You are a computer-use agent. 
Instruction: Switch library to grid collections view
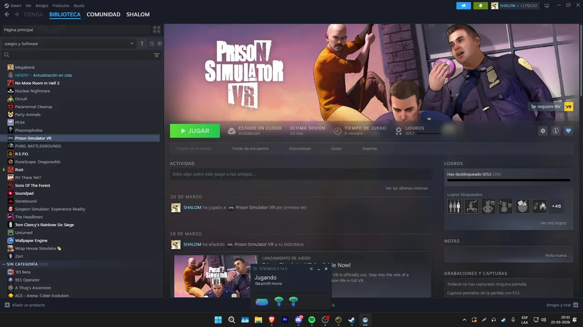[157, 30]
